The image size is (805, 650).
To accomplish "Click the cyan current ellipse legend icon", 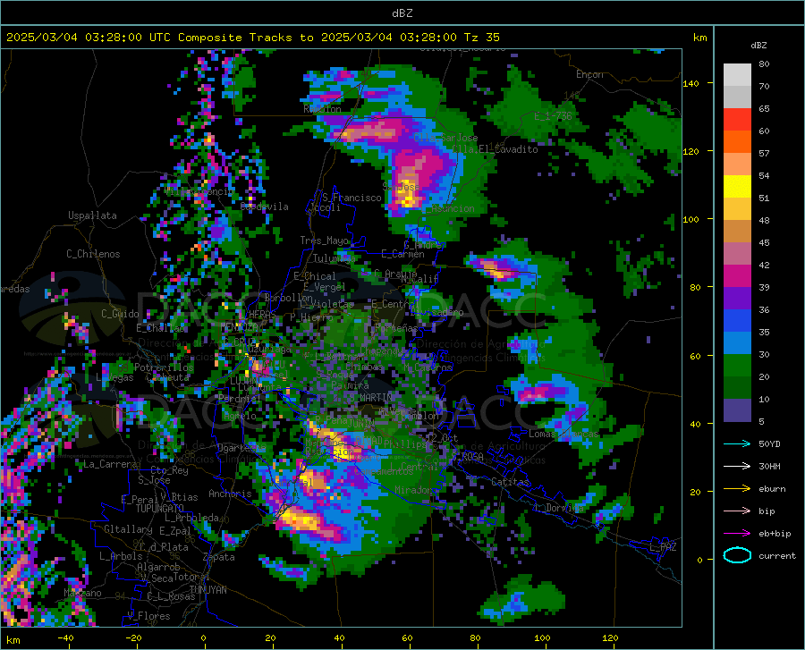I will [737, 555].
